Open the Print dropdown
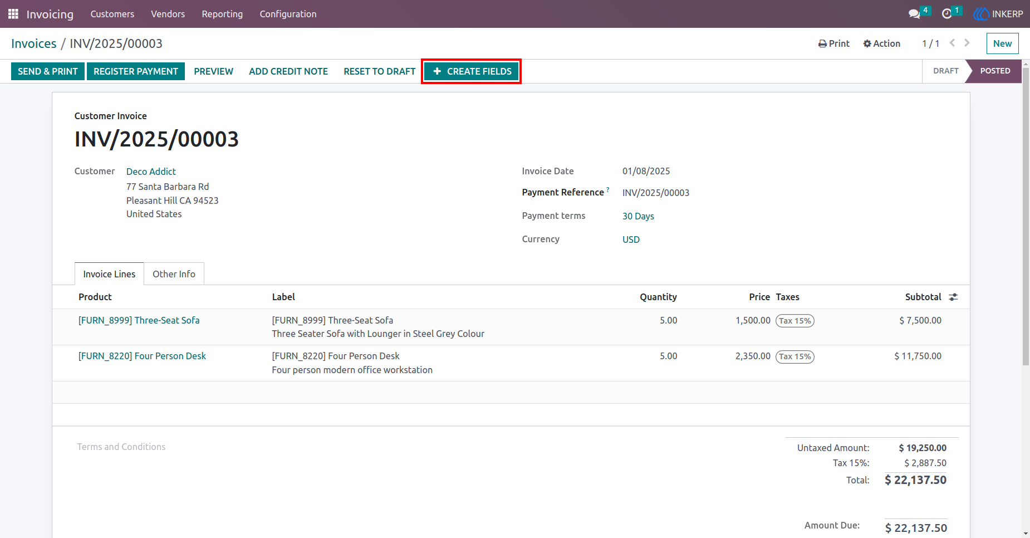Viewport: 1030px width, 538px height. tap(833, 43)
